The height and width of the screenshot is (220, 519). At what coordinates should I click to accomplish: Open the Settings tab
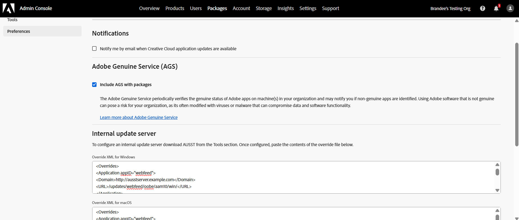tap(308, 8)
